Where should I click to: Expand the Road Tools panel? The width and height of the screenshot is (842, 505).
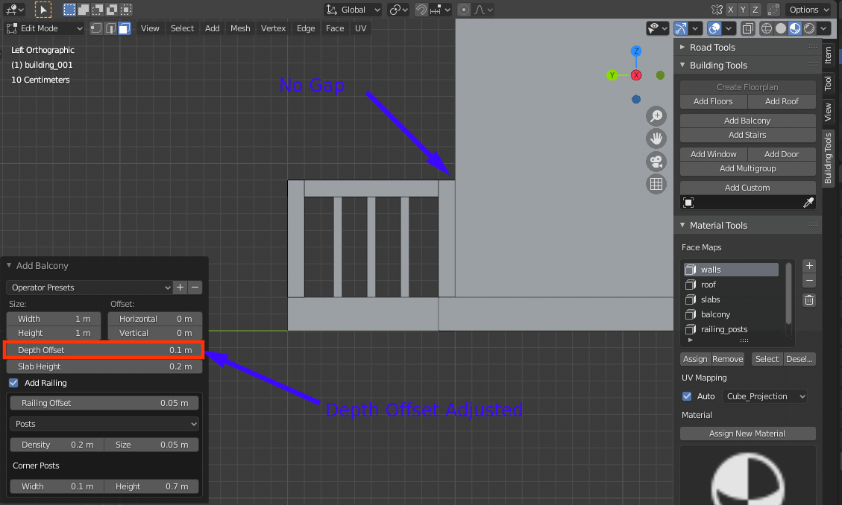(x=682, y=47)
